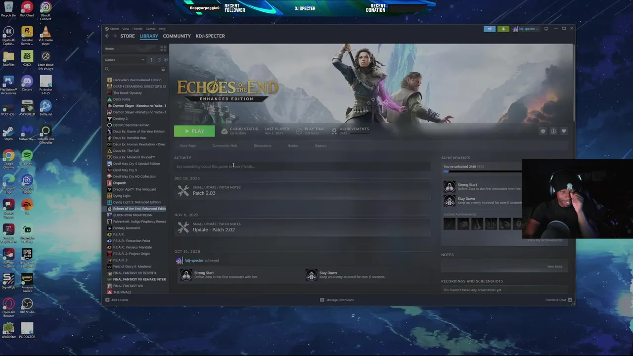Open the green notifications bell button
Viewport: 633px width, 356px height.
click(x=503, y=29)
